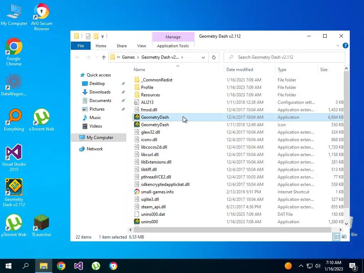
Task: Open Everything search desktop shortcut
Action: point(14,120)
